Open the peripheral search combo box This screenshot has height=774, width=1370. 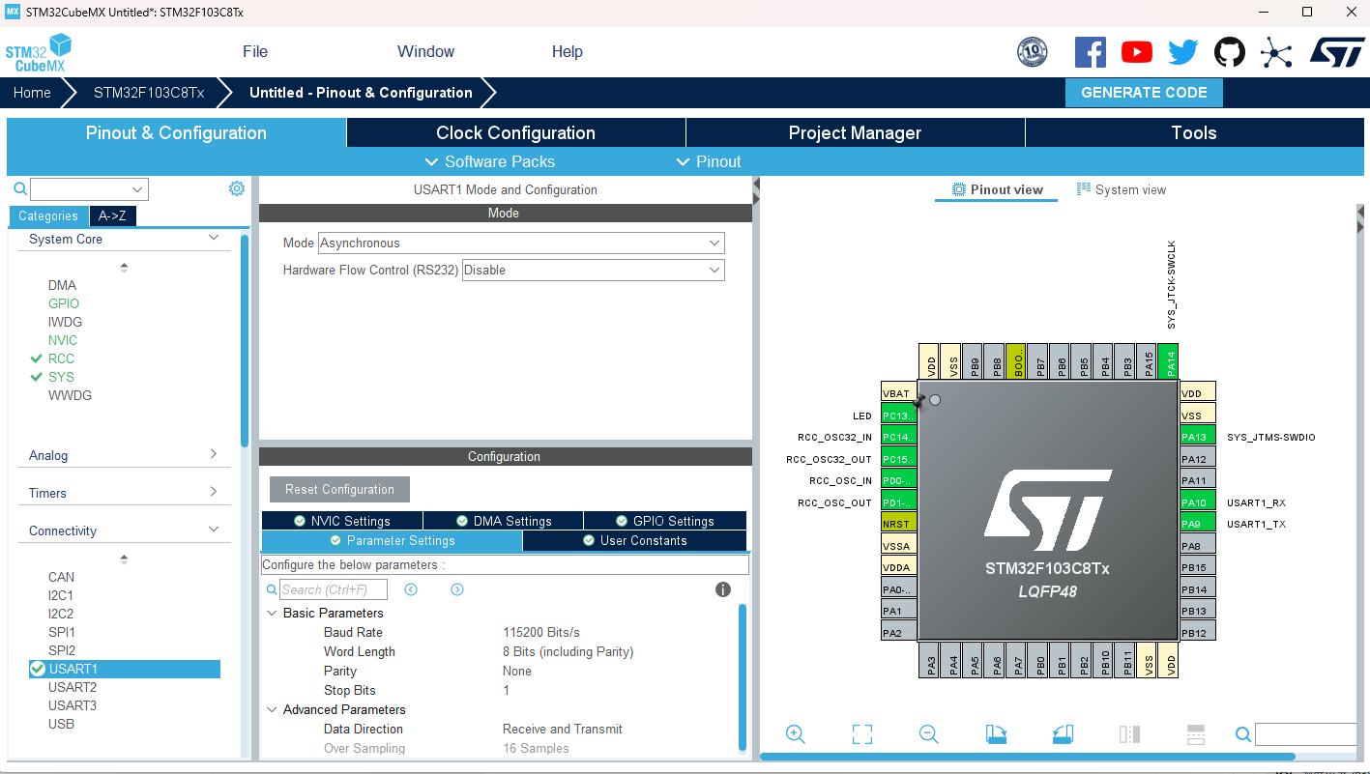pyautogui.click(x=89, y=189)
